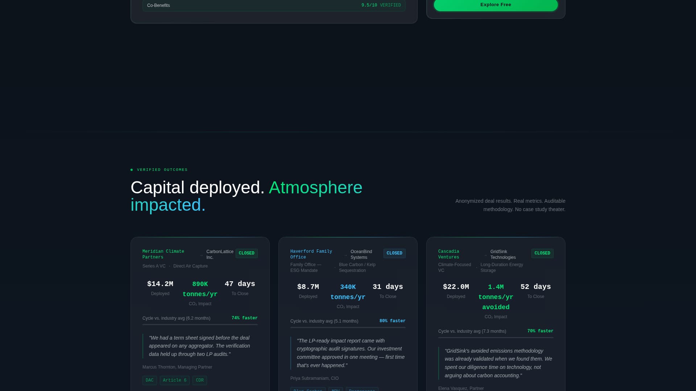The width and height of the screenshot is (696, 391).
Task: Click Elena Vasquez, Partner attribution
Action: pyautogui.click(x=461, y=388)
